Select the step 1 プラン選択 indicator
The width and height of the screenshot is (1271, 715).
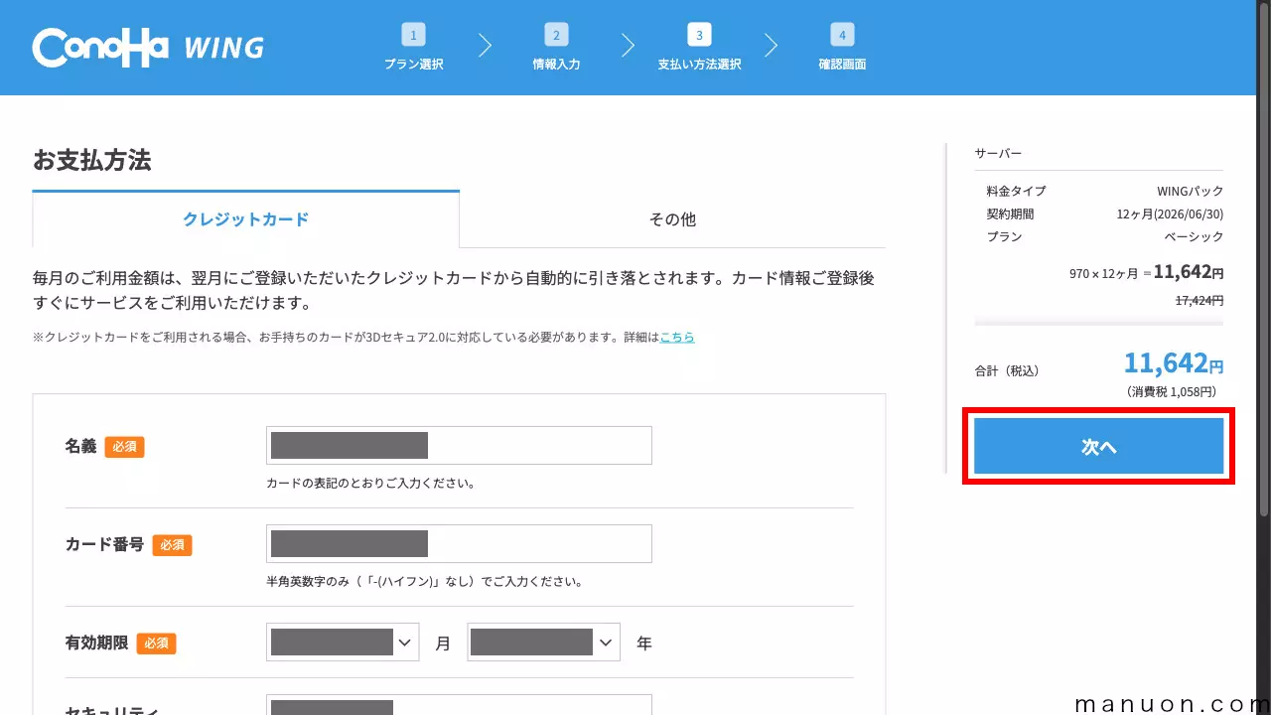[413, 47]
